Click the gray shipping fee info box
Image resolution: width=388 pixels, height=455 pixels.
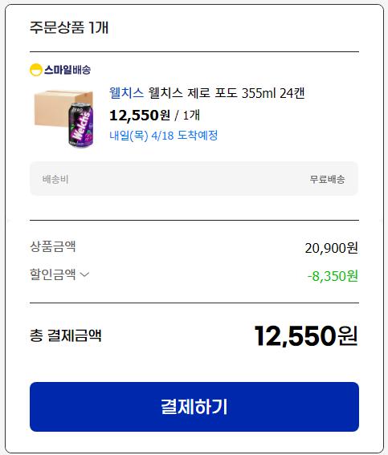pyautogui.click(x=194, y=178)
